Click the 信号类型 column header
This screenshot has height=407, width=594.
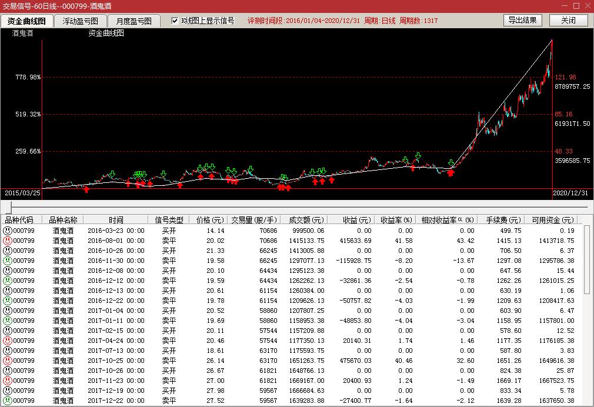[x=169, y=219]
